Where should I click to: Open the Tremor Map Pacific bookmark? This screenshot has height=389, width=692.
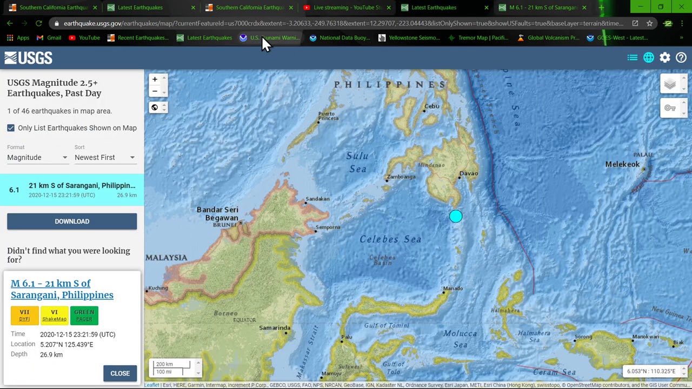pos(478,38)
